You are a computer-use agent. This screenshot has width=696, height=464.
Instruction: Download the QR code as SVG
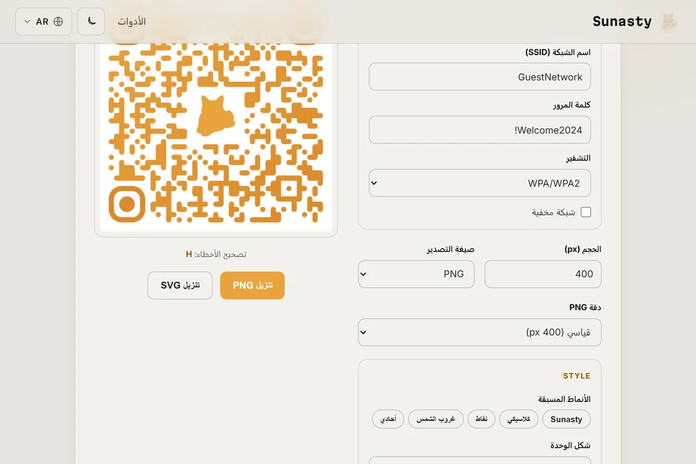point(180,285)
